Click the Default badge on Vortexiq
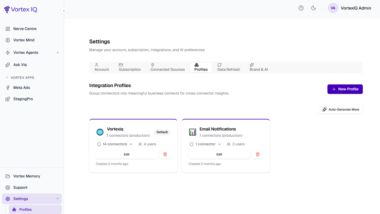 162,132
